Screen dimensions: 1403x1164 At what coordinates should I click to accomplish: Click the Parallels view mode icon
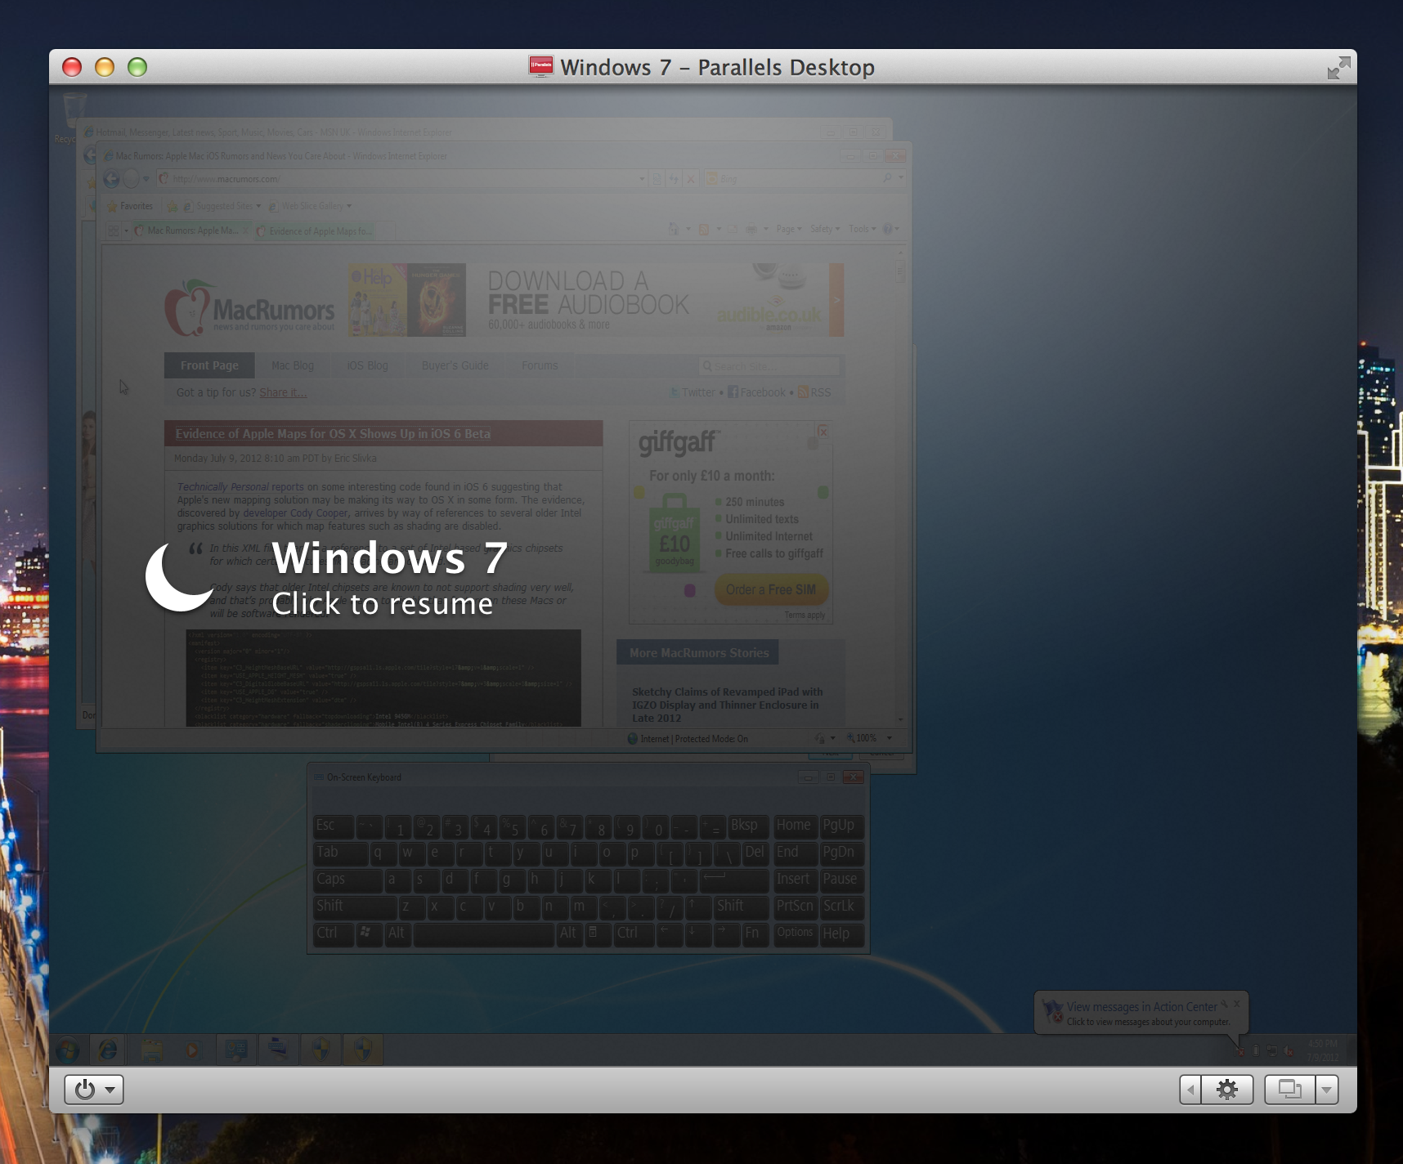[x=1290, y=1090]
